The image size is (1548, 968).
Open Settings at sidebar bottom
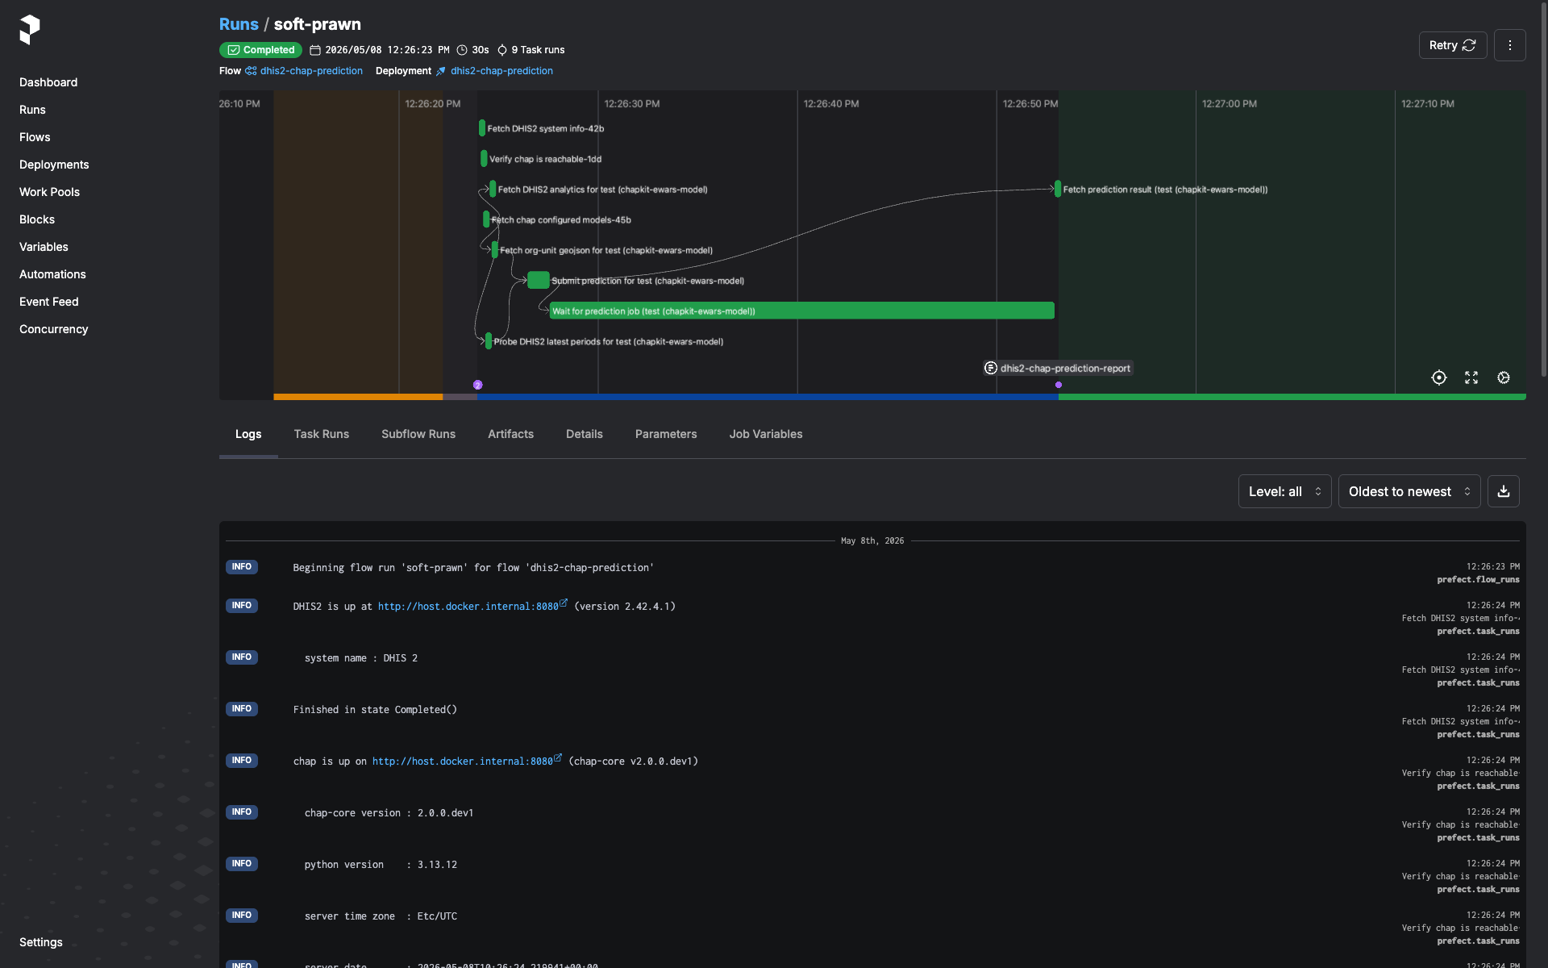pyautogui.click(x=41, y=942)
